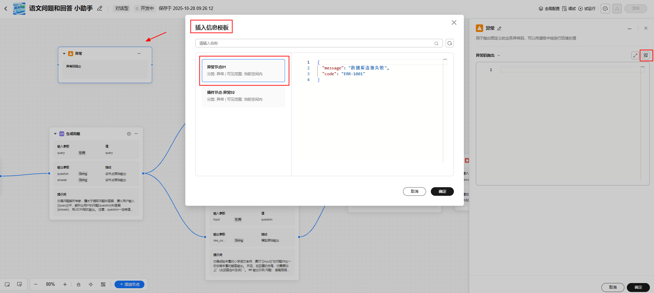Close the 插入信息模板 dialog
654x293 pixels.
tap(454, 22)
